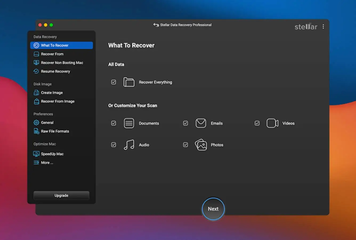Viewport: 356px width, 240px height.
Task: Click the Recover From Image icon
Action: (36, 101)
